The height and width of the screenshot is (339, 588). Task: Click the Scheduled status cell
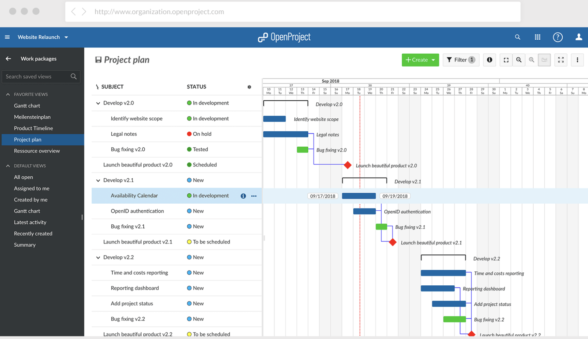(202, 165)
